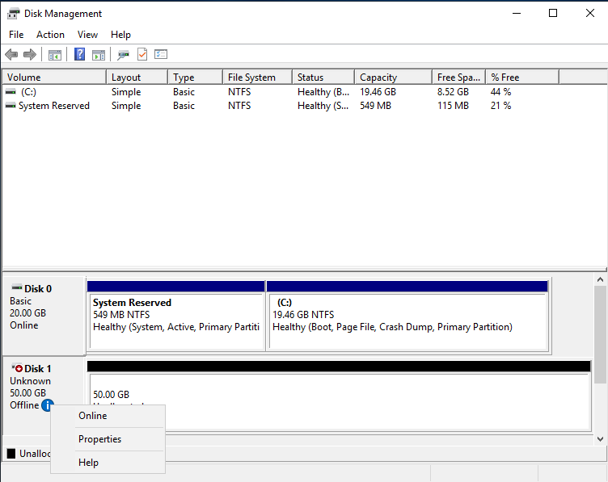This screenshot has height=482, width=608.
Task: Sort by the Free Space column header
Action: (x=458, y=77)
